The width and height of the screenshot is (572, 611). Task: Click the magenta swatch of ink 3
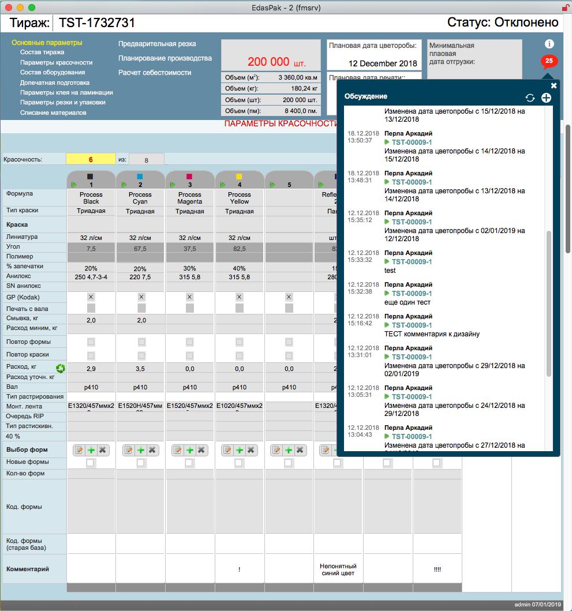pyautogui.click(x=189, y=177)
